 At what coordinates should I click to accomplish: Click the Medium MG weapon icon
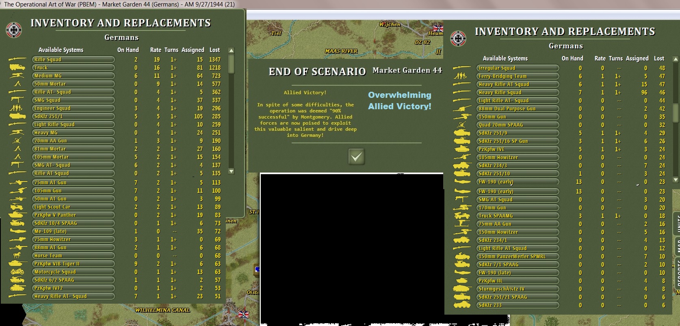click(x=17, y=76)
